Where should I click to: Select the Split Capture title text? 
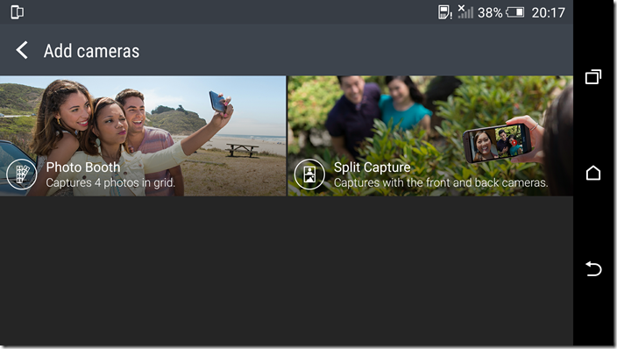coord(372,167)
